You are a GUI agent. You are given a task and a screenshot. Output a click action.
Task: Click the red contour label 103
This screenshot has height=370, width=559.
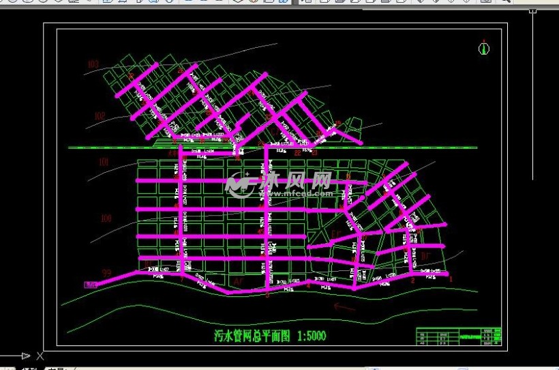coord(93,65)
